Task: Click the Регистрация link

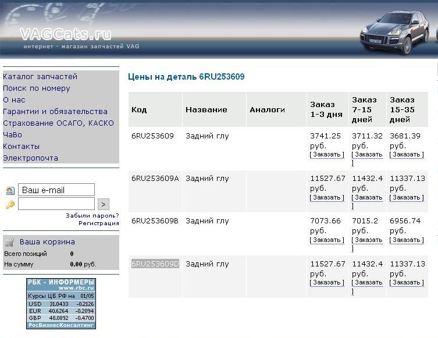Action: (98, 223)
